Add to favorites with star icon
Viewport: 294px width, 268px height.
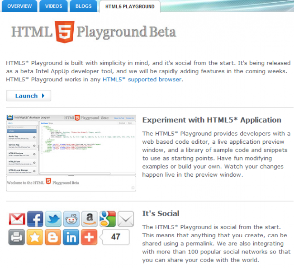click(35, 237)
